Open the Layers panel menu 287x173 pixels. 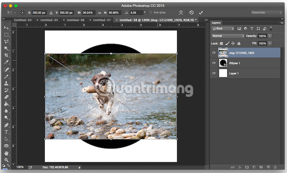(x=281, y=23)
